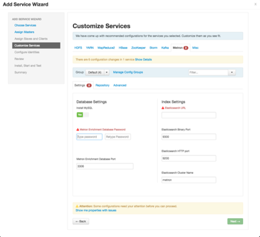This screenshot has height=237, width=260.
Task: Open the Group Default (4) dropdown
Action: [95, 72]
